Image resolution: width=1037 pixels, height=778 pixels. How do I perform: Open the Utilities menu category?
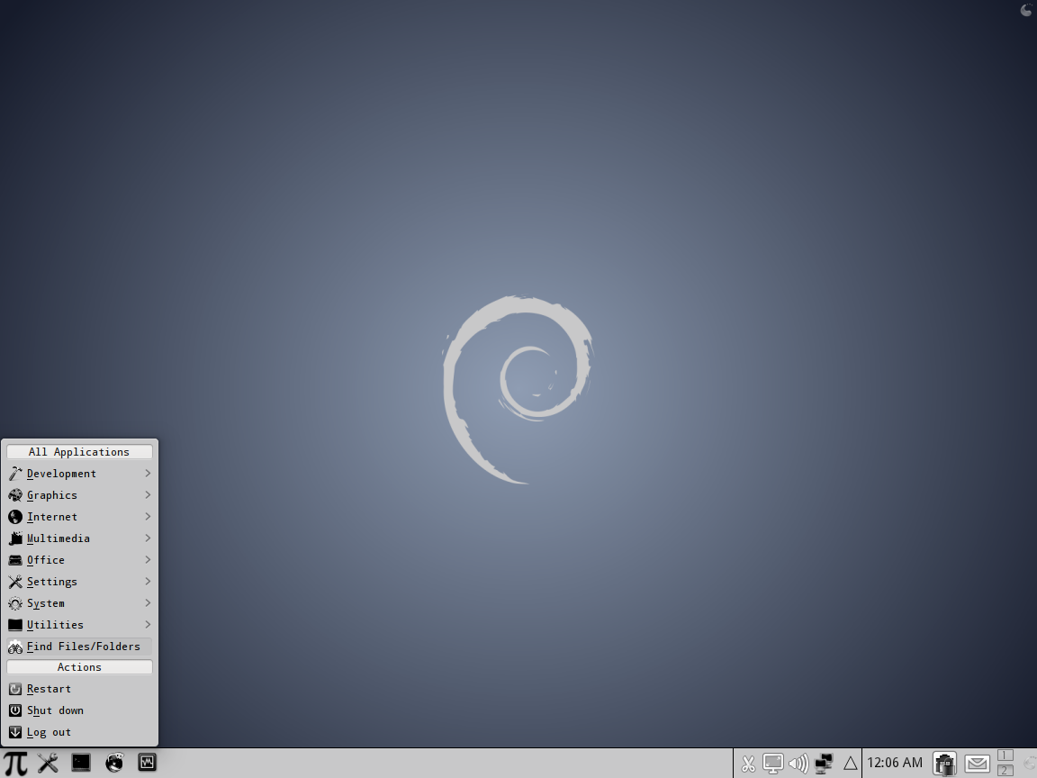pyautogui.click(x=79, y=625)
